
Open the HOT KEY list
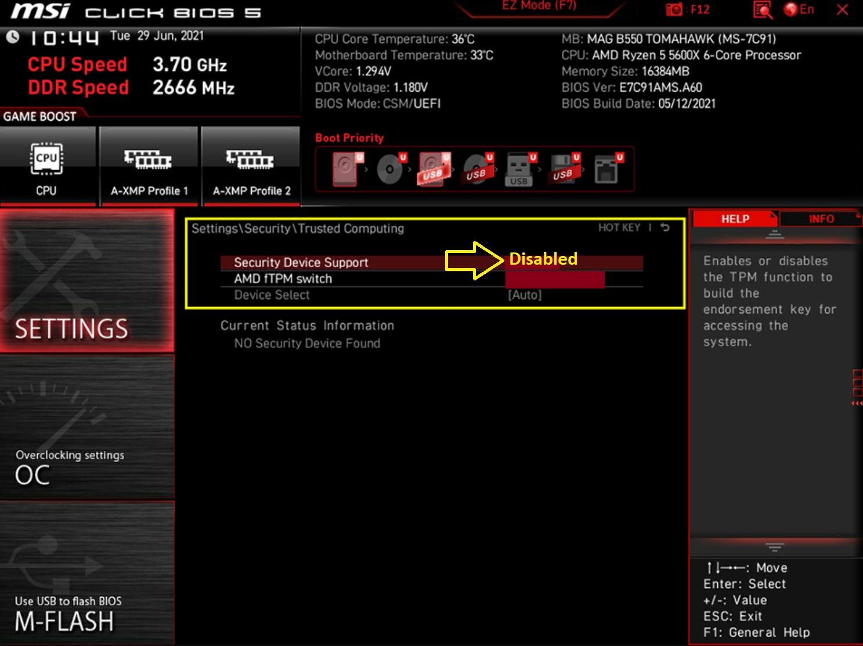(619, 228)
